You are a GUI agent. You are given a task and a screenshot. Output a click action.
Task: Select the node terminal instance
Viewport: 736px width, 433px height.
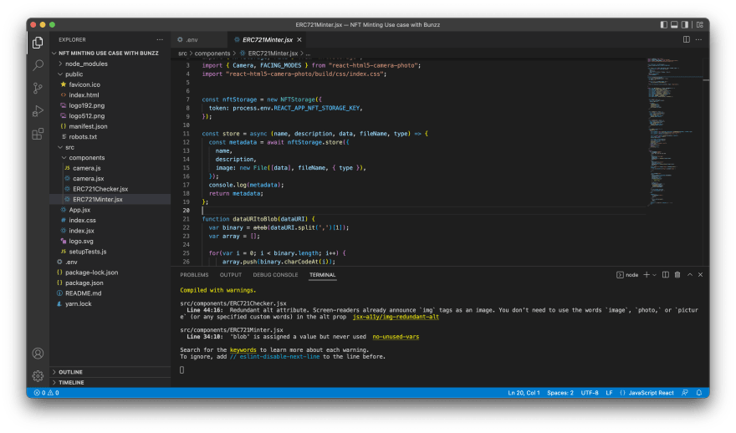tap(627, 275)
